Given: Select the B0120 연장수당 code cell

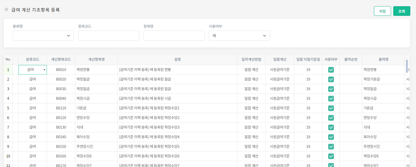Looking at the screenshot, I should [x=61, y=118].
